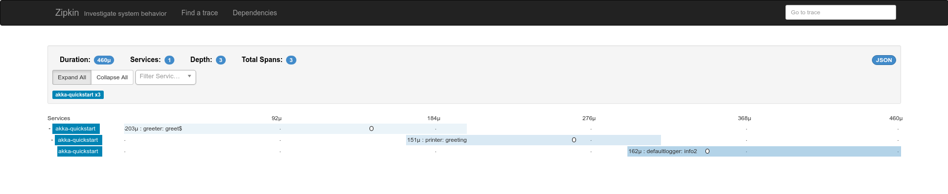
Task: Click the akka-quickstart x3 service tag
Action: tap(78, 95)
